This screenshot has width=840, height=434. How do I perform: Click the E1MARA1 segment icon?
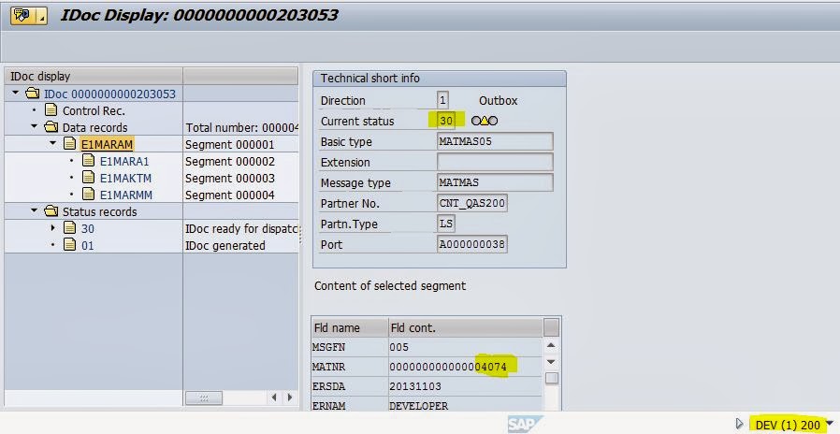[x=88, y=161]
